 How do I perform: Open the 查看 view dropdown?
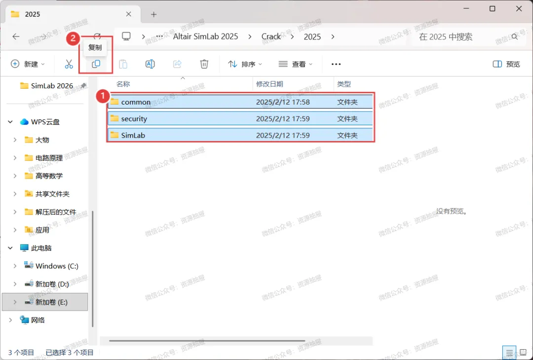tap(296, 64)
